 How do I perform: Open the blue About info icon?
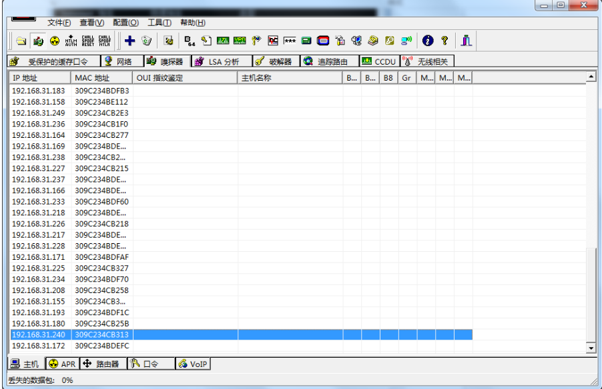coord(428,41)
